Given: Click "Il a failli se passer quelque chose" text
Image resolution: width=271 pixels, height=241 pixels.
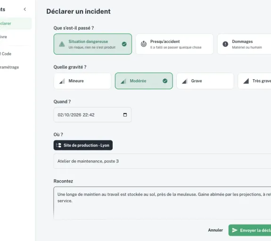Looking at the screenshot, I should pos(176,48).
